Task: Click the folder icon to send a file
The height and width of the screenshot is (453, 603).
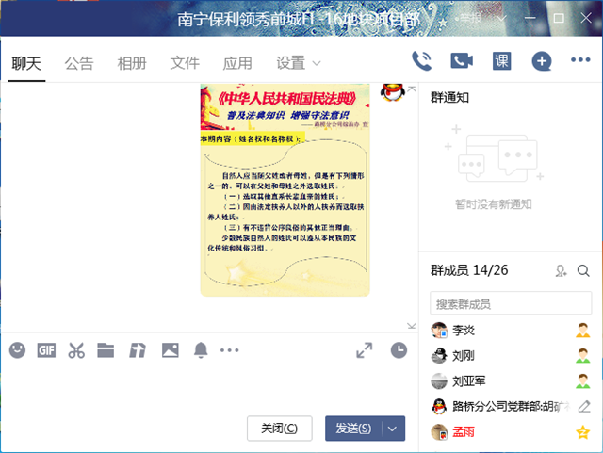Action: tap(106, 350)
